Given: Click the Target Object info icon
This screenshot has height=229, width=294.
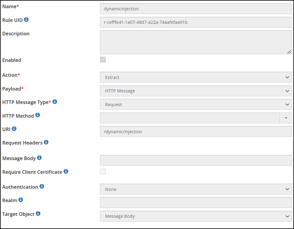Looking at the screenshot, I should tap(38, 214).
